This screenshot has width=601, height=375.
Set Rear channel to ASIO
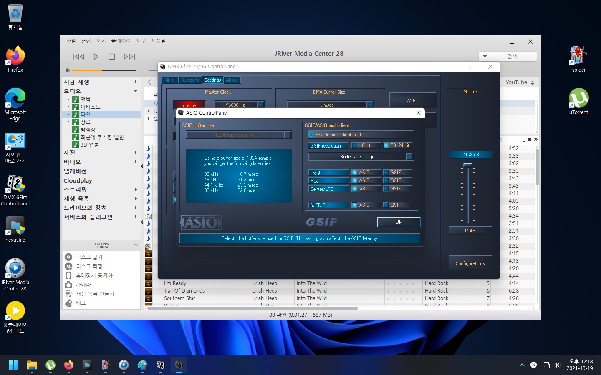click(354, 180)
